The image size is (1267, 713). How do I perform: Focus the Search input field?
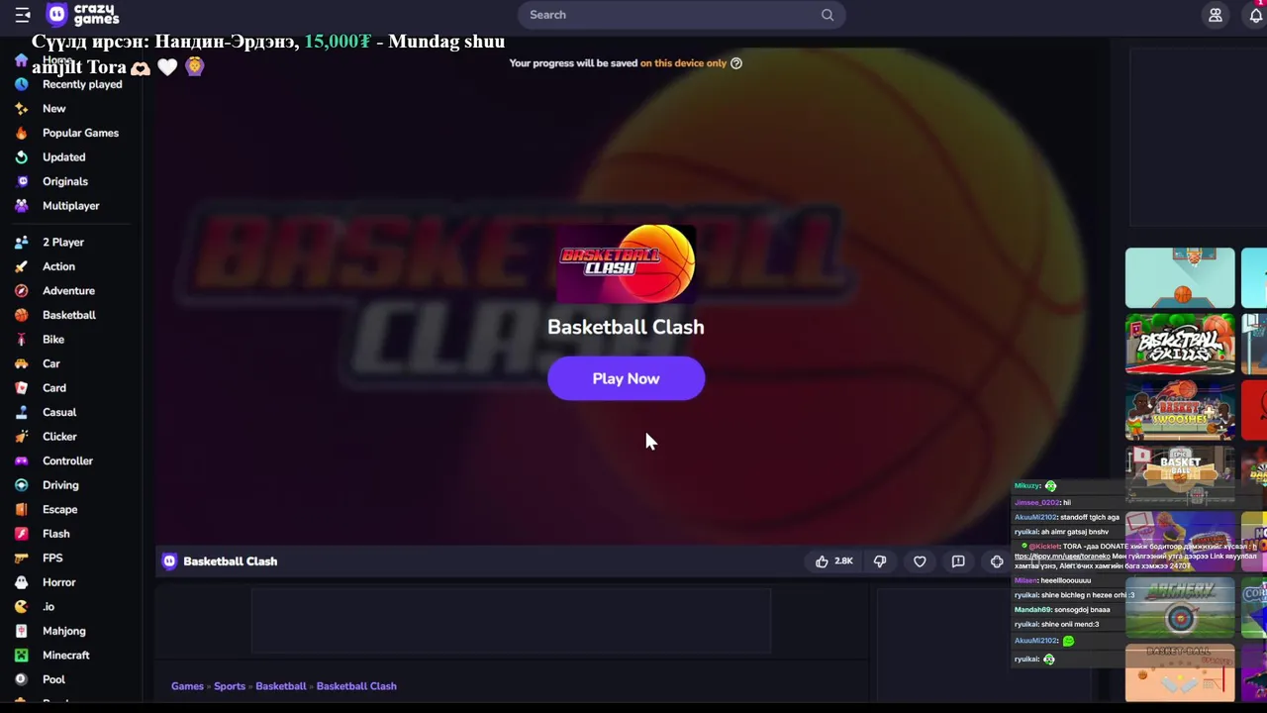(681, 15)
